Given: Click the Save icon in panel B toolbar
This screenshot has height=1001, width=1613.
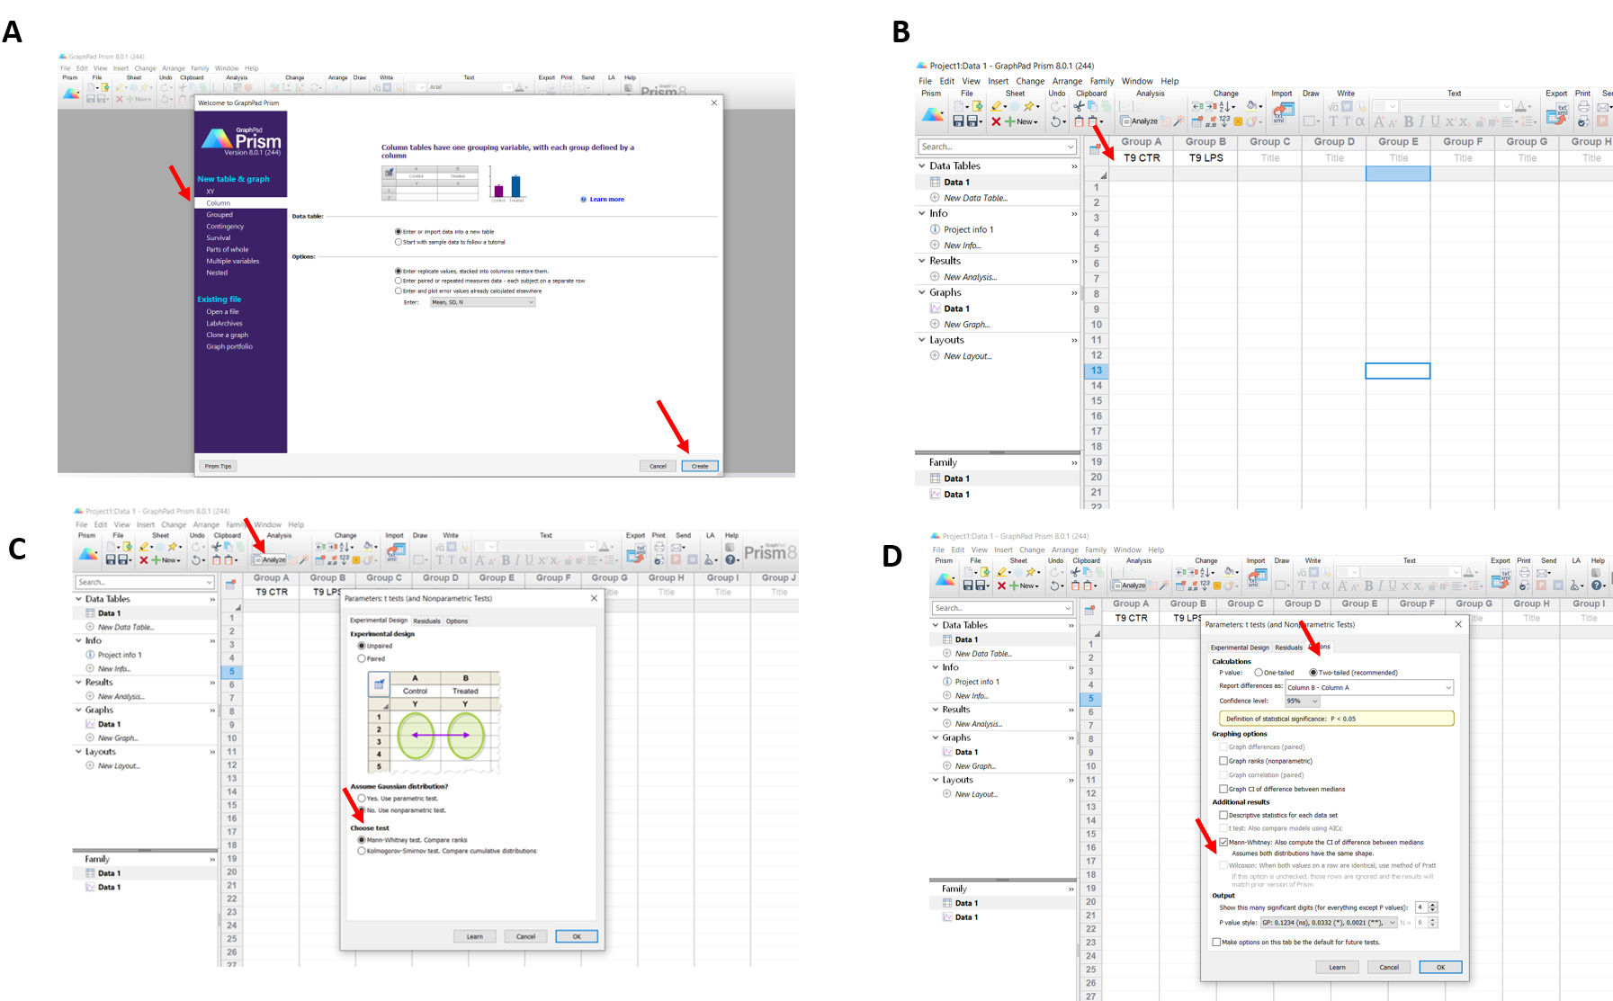Looking at the screenshot, I should click(x=959, y=121).
